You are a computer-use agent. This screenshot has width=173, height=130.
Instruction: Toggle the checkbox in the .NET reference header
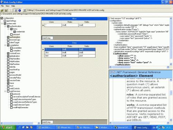pyautogui.click(x=114, y=72)
